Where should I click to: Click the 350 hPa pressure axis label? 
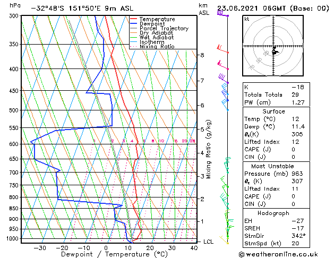15,44
